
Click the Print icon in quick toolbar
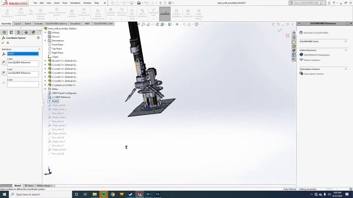pos(139,3)
